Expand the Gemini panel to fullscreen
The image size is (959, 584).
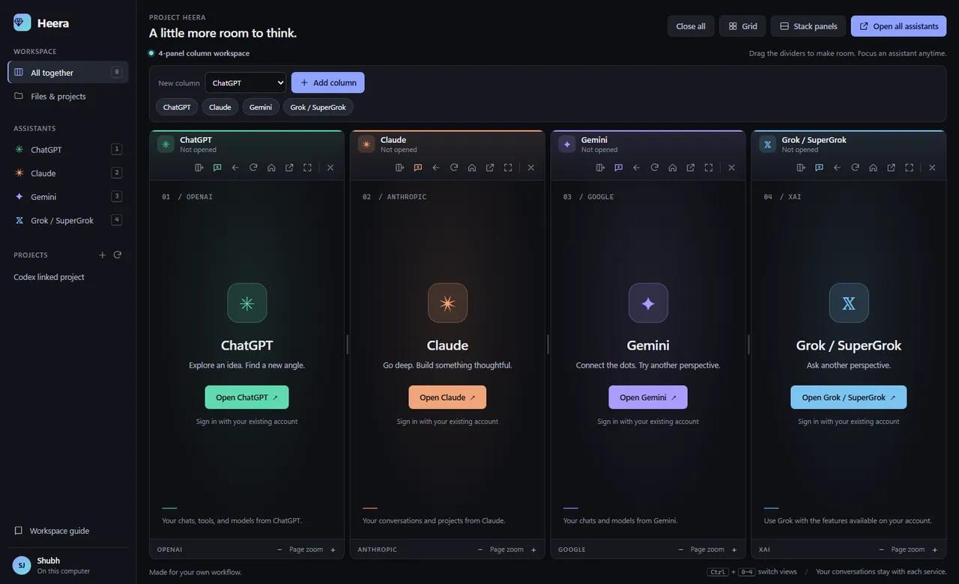[709, 168]
